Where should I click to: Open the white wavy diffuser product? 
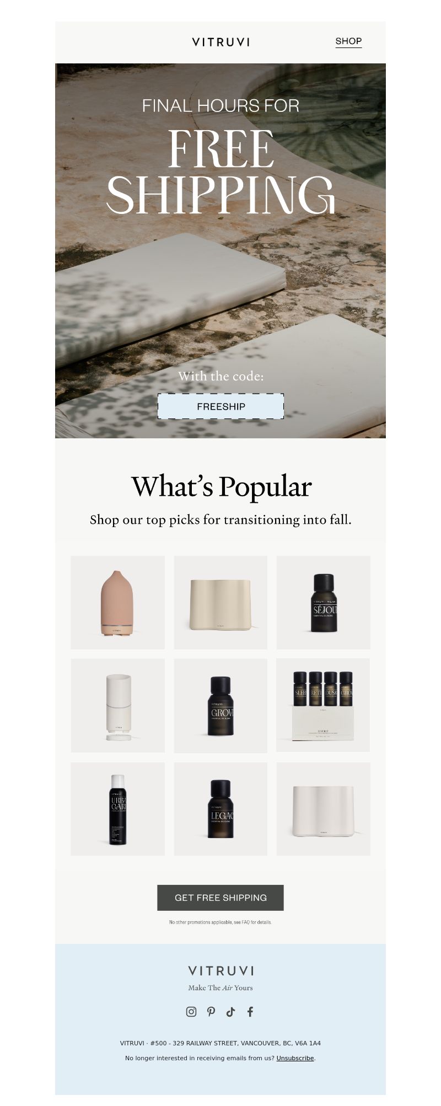[x=323, y=809]
